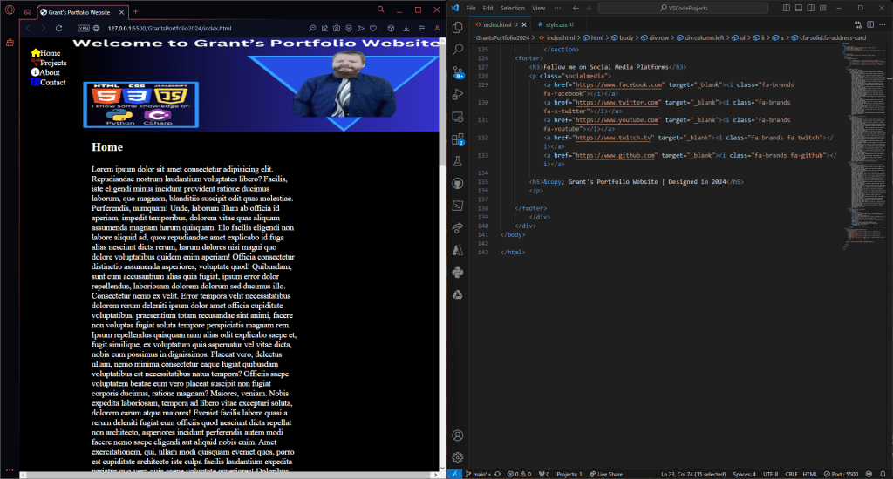Open the Selection menu
Viewport: 893px width, 479px height.
click(512, 8)
